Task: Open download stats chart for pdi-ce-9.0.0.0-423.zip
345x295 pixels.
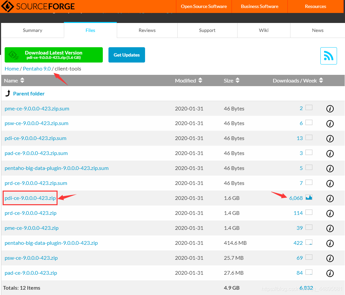Action: (x=309, y=197)
